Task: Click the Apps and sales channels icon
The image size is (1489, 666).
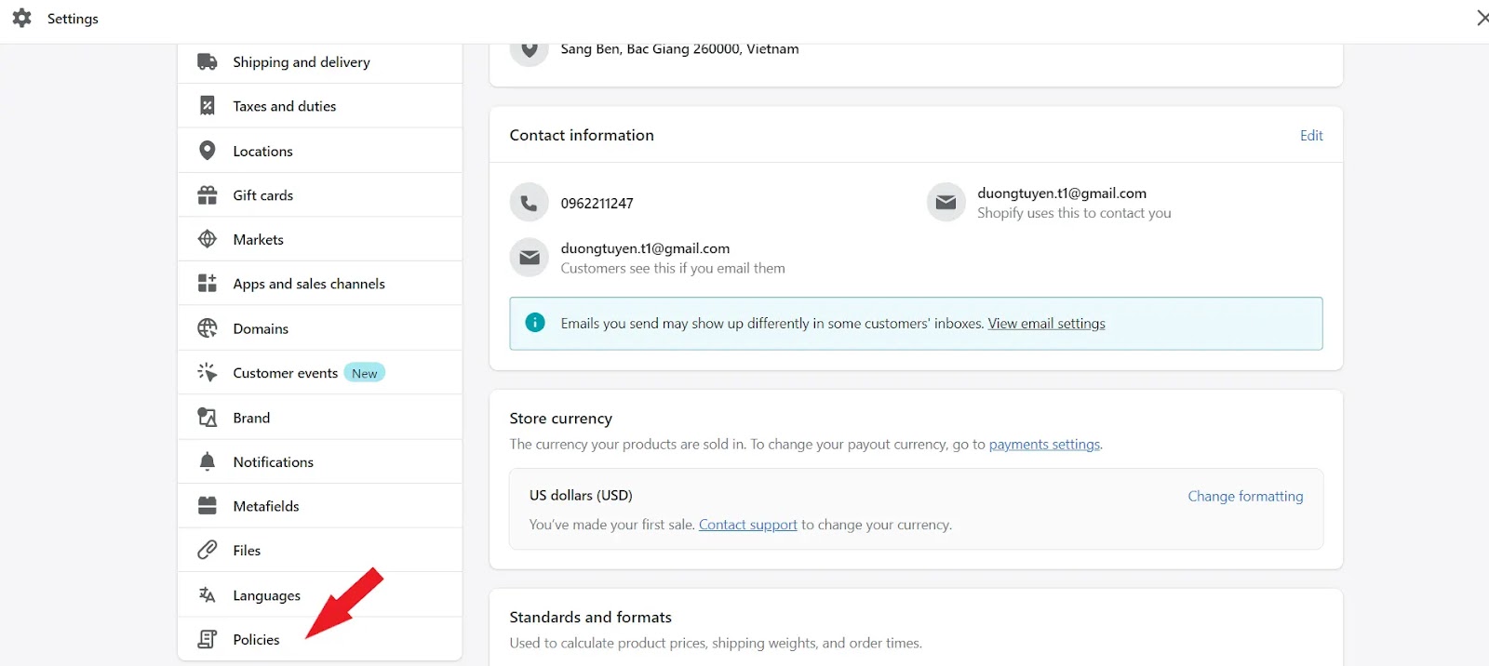Action: tap(207, 284)
